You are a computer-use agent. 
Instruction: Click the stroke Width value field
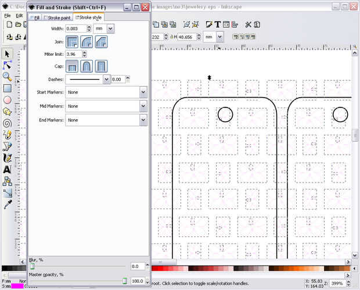77,28
